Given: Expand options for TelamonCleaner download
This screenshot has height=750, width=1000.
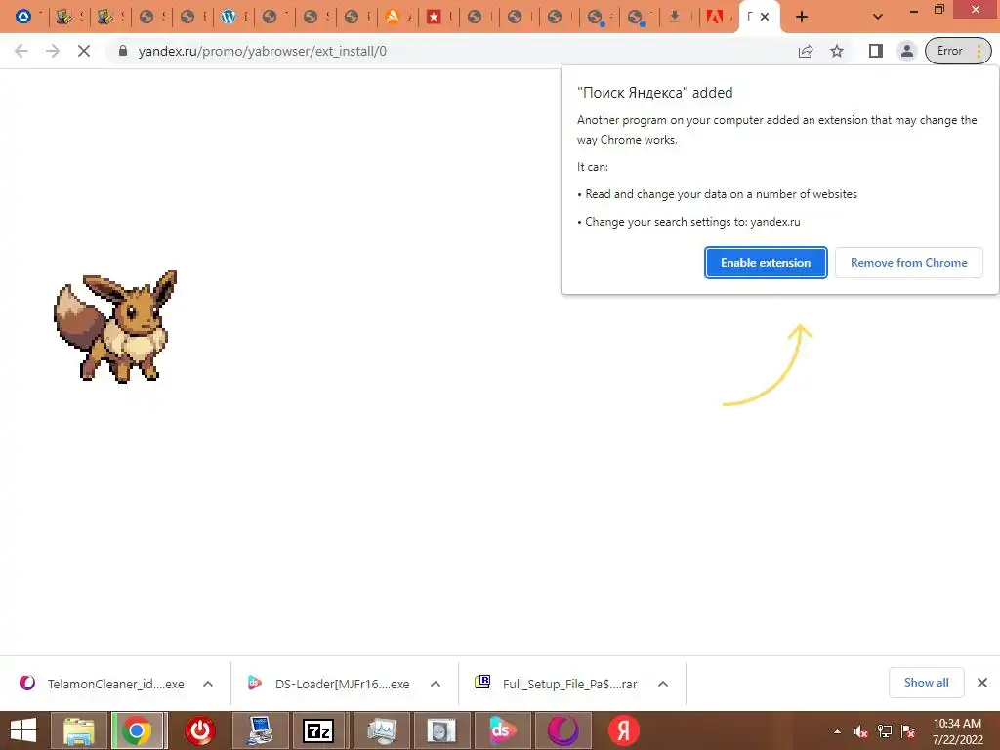Looking at the screenshot, I should click(x=208, y=684).
